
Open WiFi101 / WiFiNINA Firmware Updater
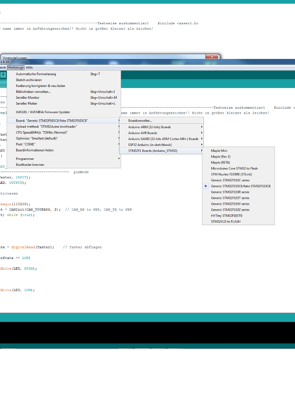pos(64,112)
